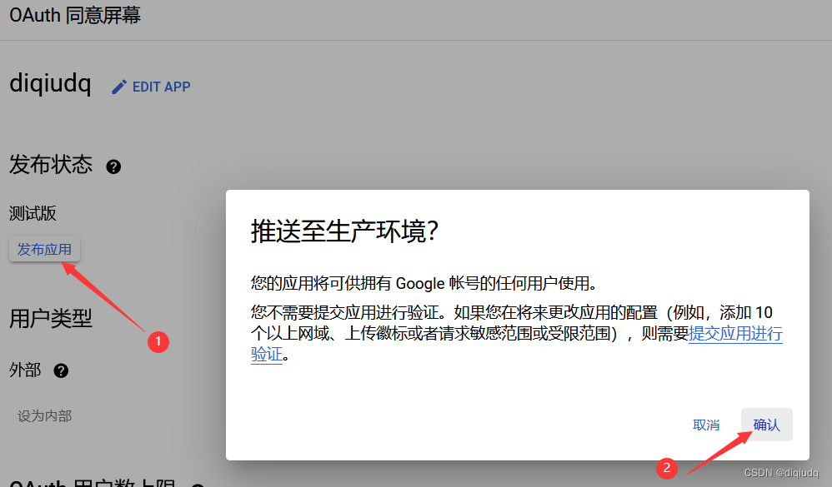Click the pencil icon next to EDIT APP
Image resolution: width=832 pixels, height=487 pixels.
(119, 87)
